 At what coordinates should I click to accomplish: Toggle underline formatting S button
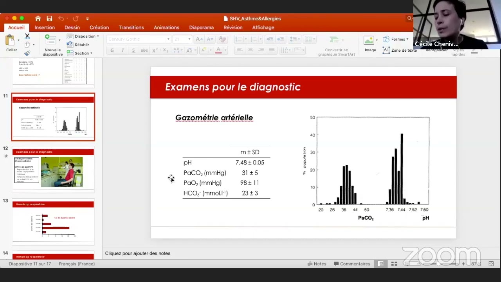click(133, 50)
